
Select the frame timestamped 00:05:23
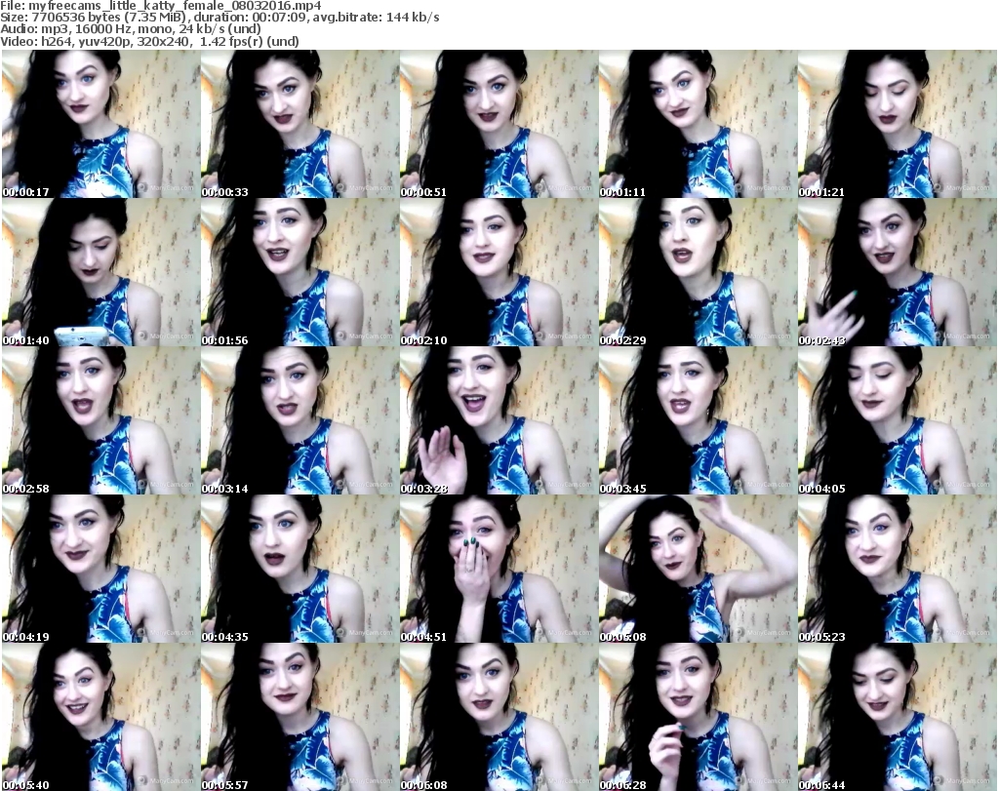point(897,569)
